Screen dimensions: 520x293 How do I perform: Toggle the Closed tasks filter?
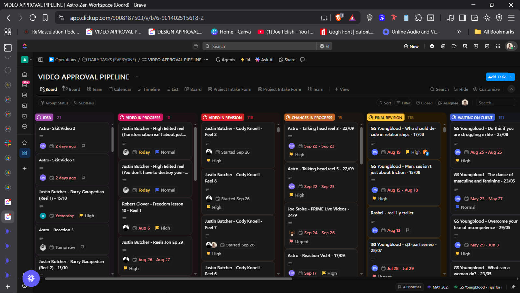[424, 103]
